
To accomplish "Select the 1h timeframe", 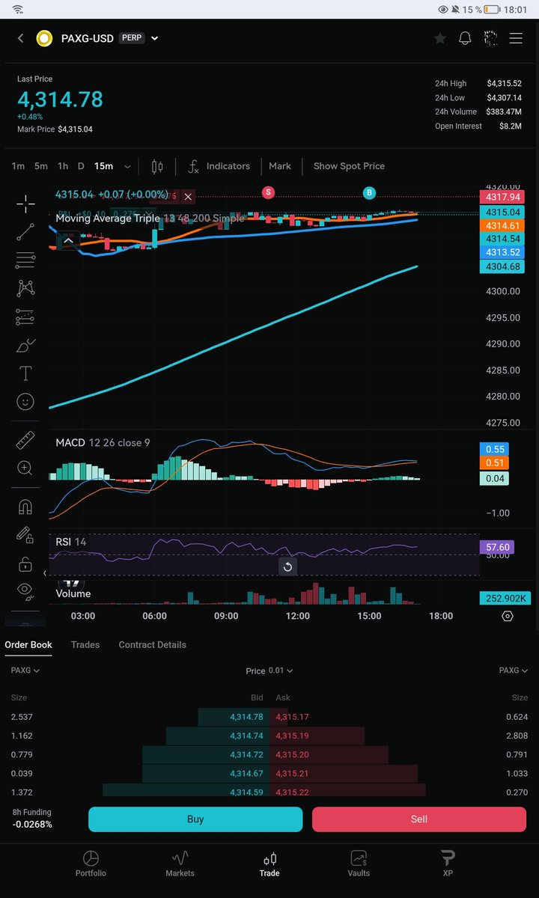I will 63,166.
